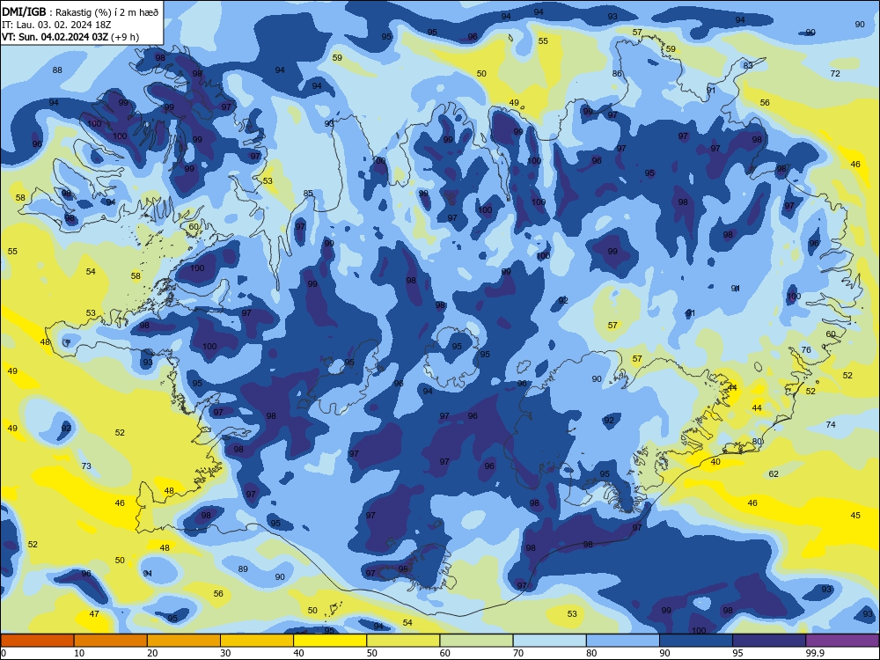Click the legend label '20'
880x660 pixels.
point(152,653)
